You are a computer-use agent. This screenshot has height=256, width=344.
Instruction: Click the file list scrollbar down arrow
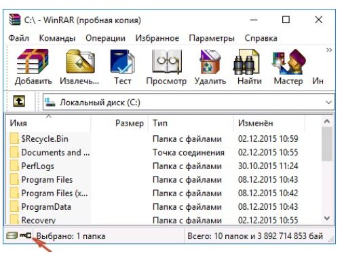tap(327, 219)
